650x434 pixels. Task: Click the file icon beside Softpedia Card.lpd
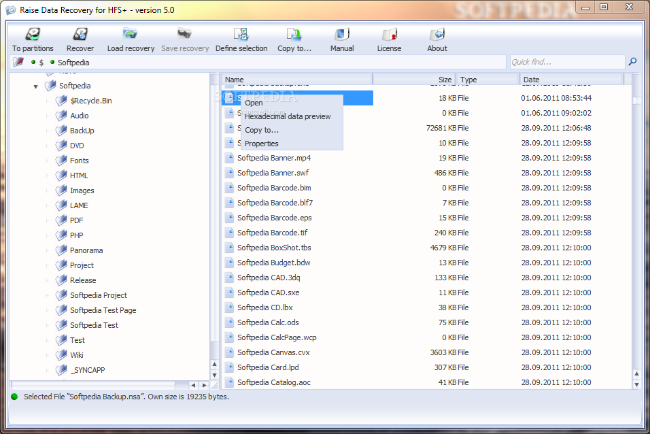[229, 367]
